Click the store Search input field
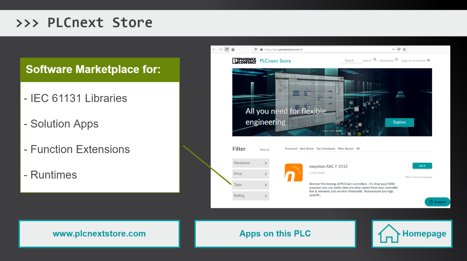The image size is (467, 261). tap(351, 60)
